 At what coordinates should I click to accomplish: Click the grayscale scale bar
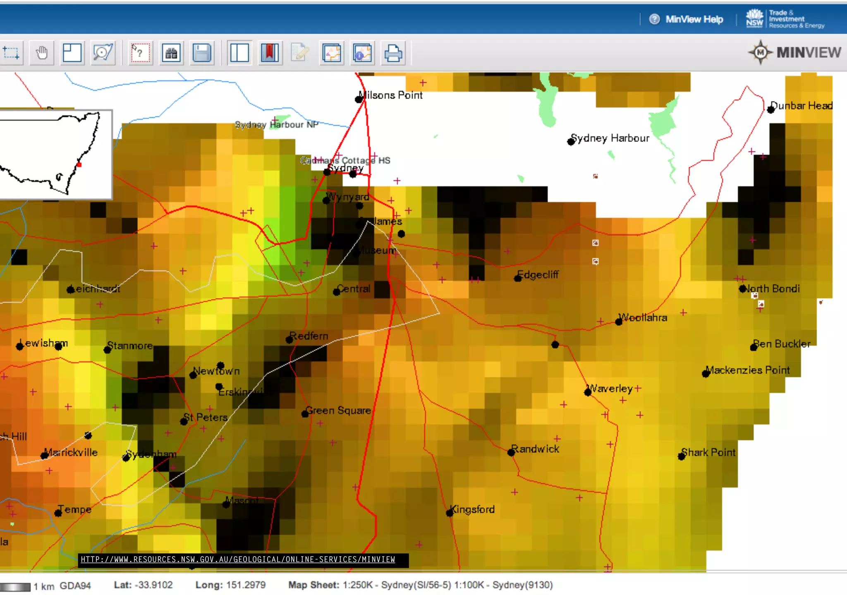coord(16,587)
